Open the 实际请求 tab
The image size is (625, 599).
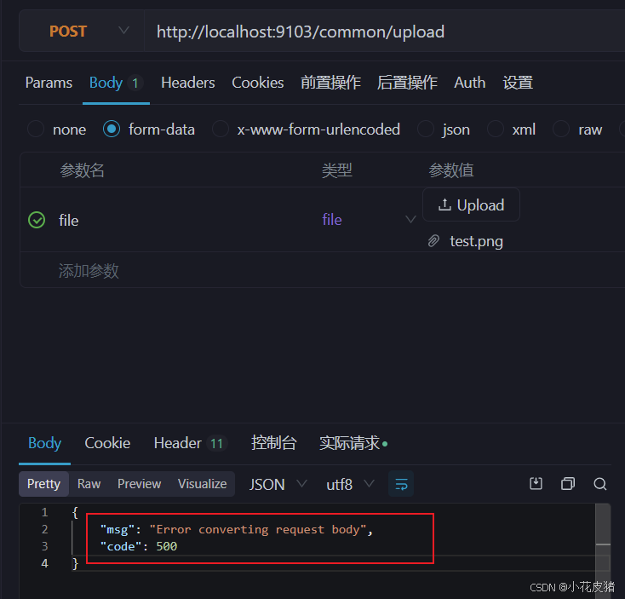(353, 443)
